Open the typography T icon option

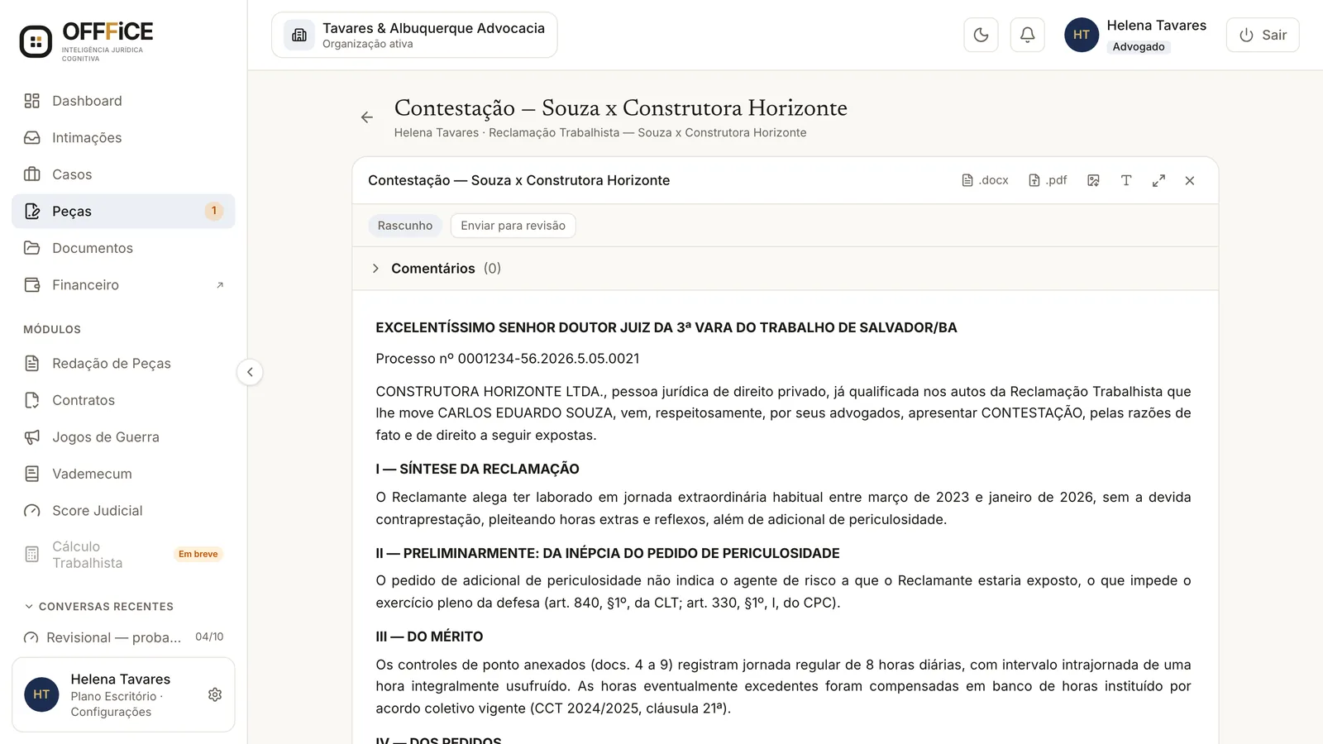coord(1126,180)
